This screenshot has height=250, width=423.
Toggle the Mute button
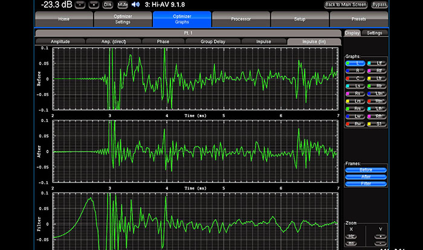(123, 5)
